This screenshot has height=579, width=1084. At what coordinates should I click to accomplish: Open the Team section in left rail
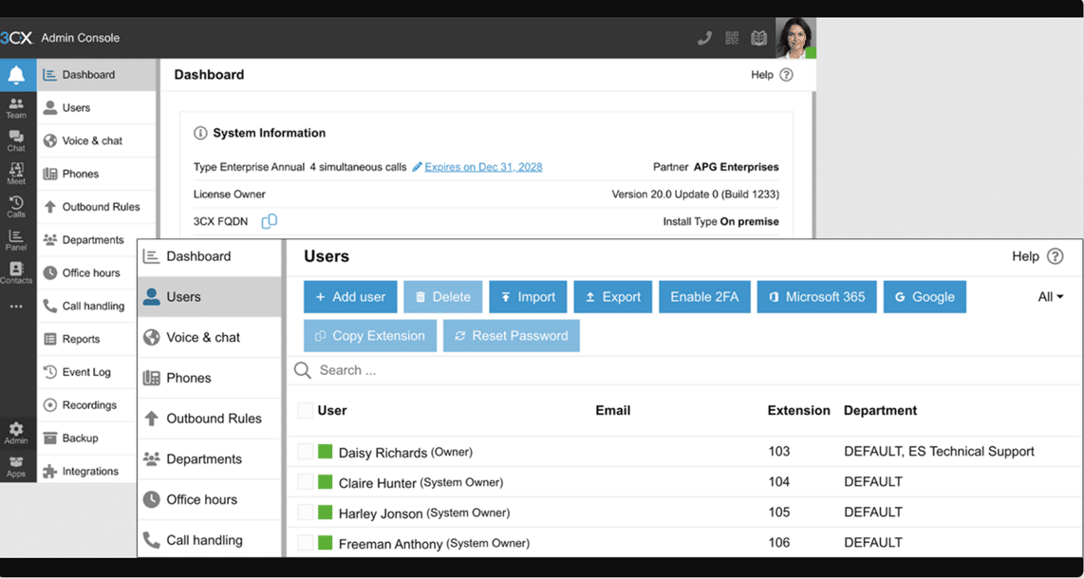coord(16,107)
